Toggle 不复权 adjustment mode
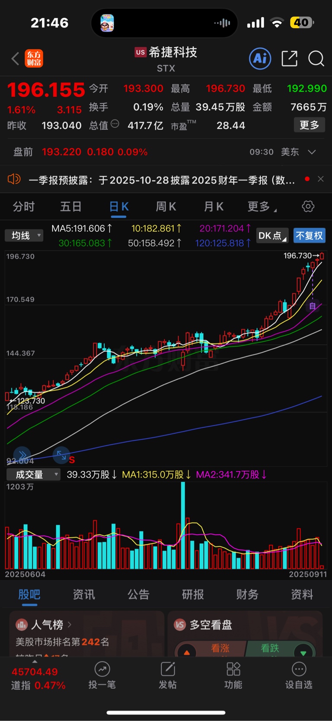 coord(310,236)
